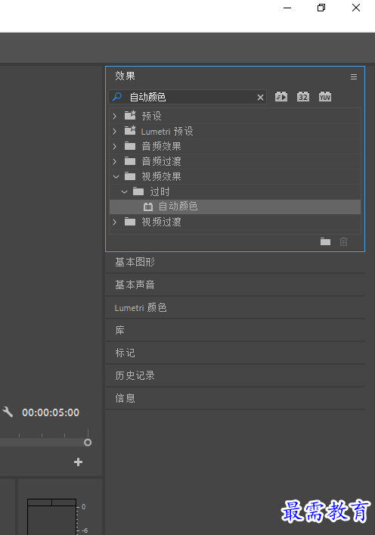This screenshot has height=535, width=375.
Task: Click the search field containing 自动颜色
Action: point(187,98)
